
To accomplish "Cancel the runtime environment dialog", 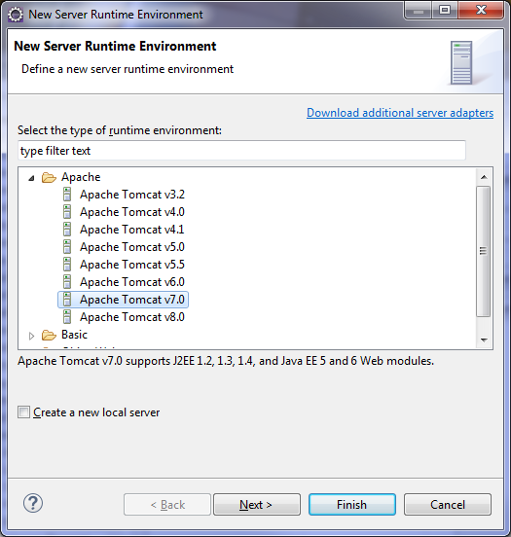I will (x=448, y=505).
